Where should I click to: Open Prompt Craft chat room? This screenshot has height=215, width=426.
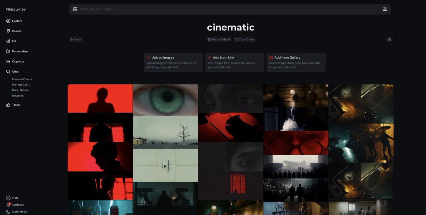coord(21,85)
